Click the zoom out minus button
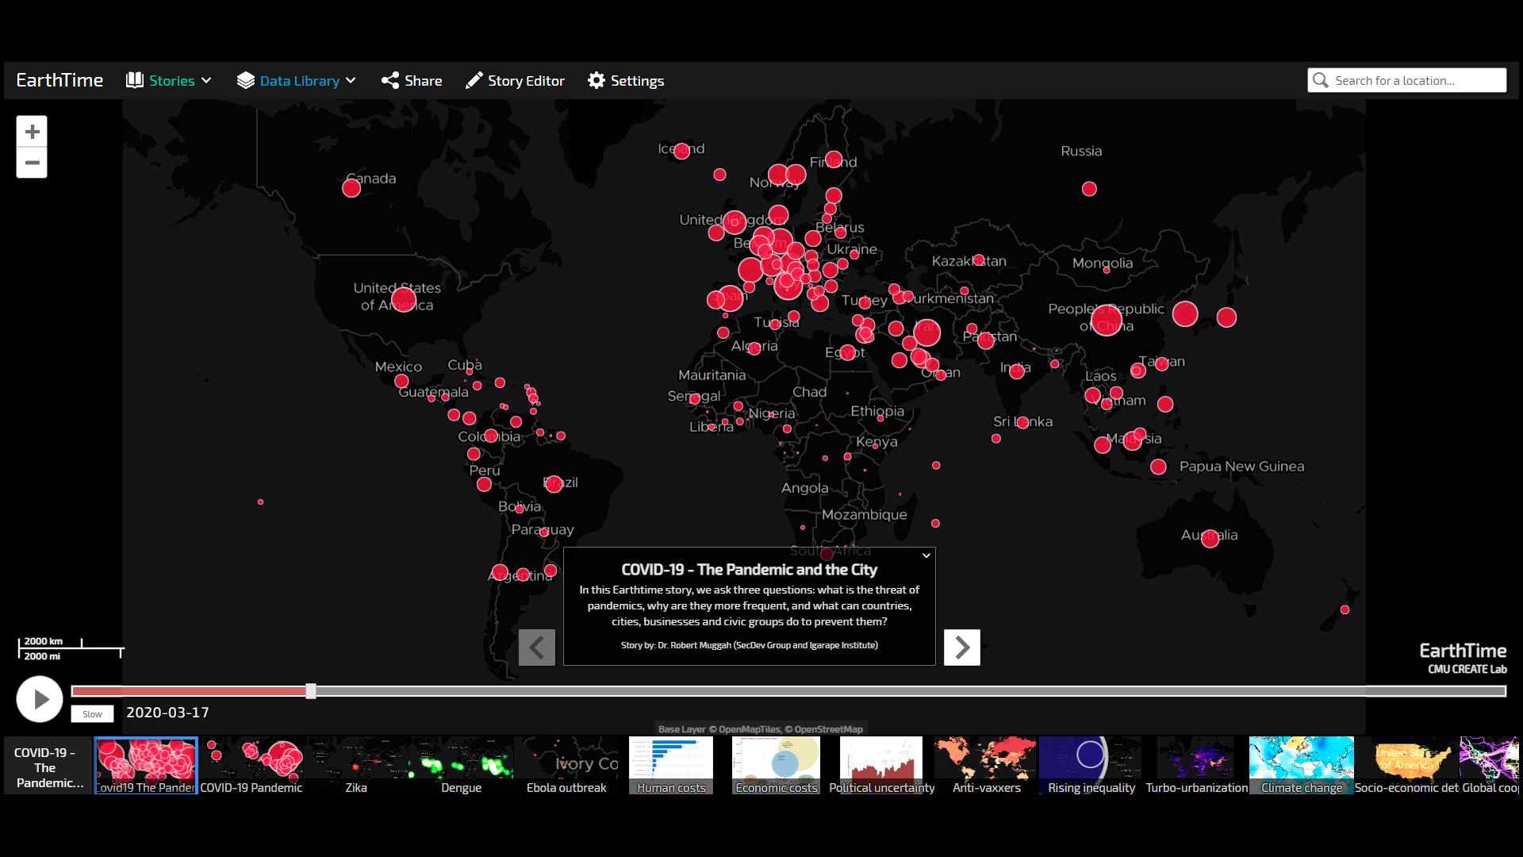 (x=32, y=163)
